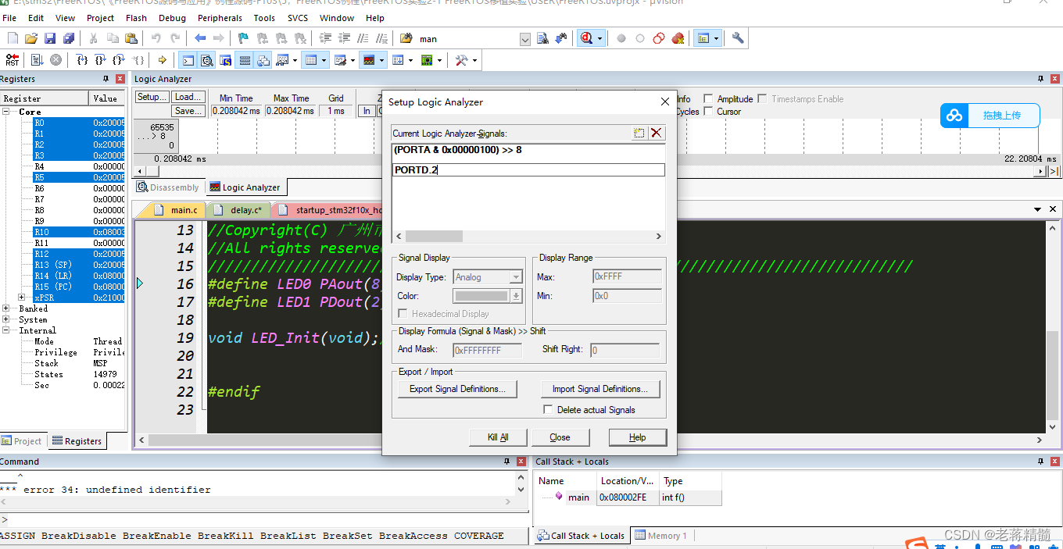Toggle the Disassembly Window icon
Image resolution: width=1063 pixels, height=549 pixels.
pos(207,60)
